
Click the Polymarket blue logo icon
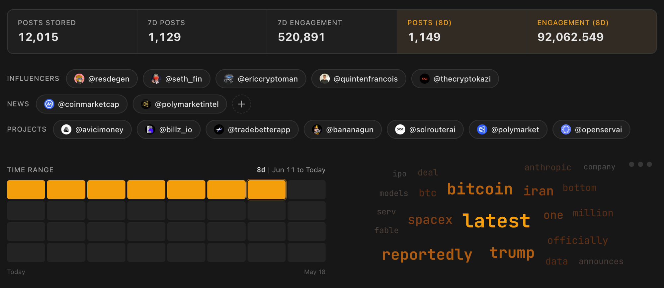482,129
